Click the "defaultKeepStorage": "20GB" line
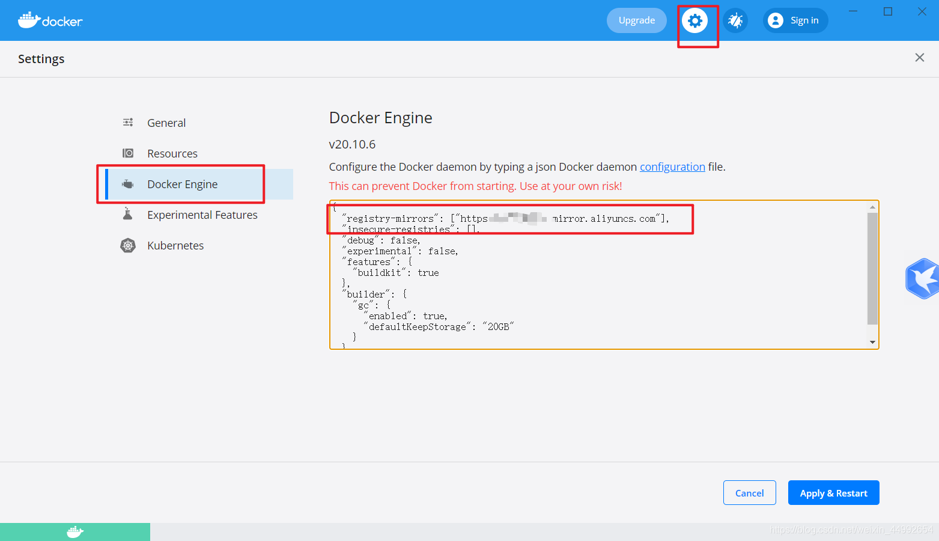This screenshot has width=939, height=541. pos(439,326)
